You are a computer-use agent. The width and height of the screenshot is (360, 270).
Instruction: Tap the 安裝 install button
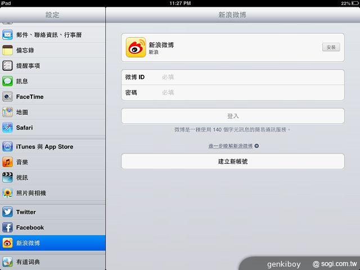click(331, 47)
